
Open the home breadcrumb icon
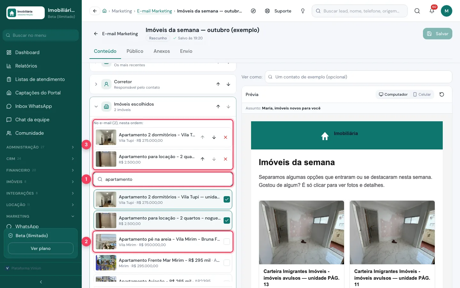[x=104, y=11]
